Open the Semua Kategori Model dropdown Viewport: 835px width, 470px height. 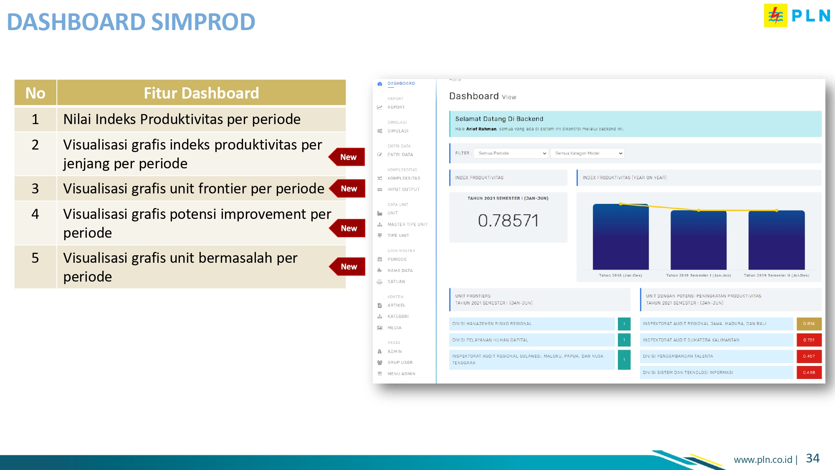[588, 153]
